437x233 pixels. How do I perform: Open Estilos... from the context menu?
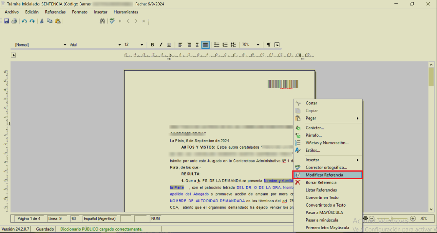point(328,150)
